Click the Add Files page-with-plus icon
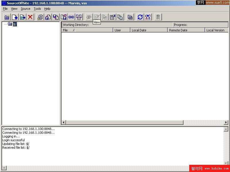 click(x=15, y=17)
